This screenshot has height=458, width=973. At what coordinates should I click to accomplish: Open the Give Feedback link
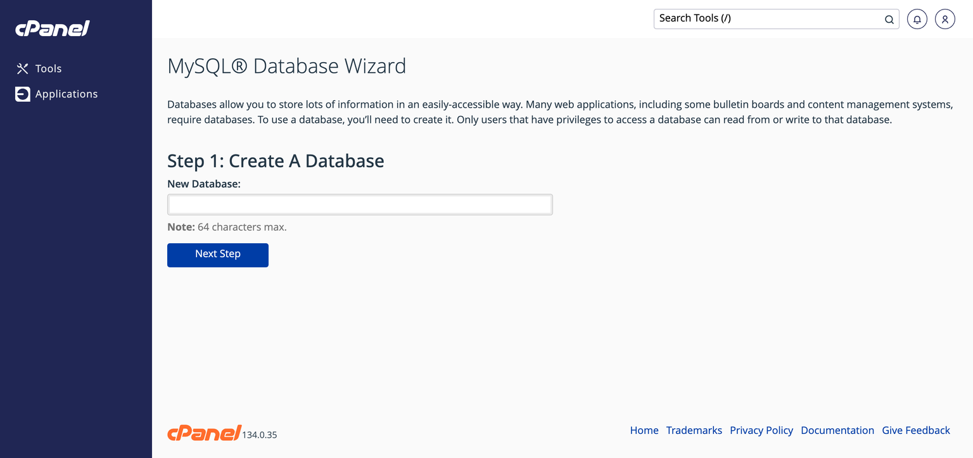click(916, 430)
